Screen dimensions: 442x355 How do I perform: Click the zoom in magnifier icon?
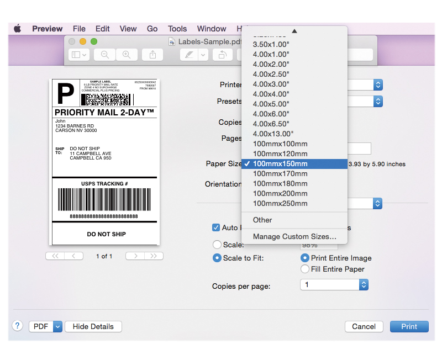click(127, 55)
